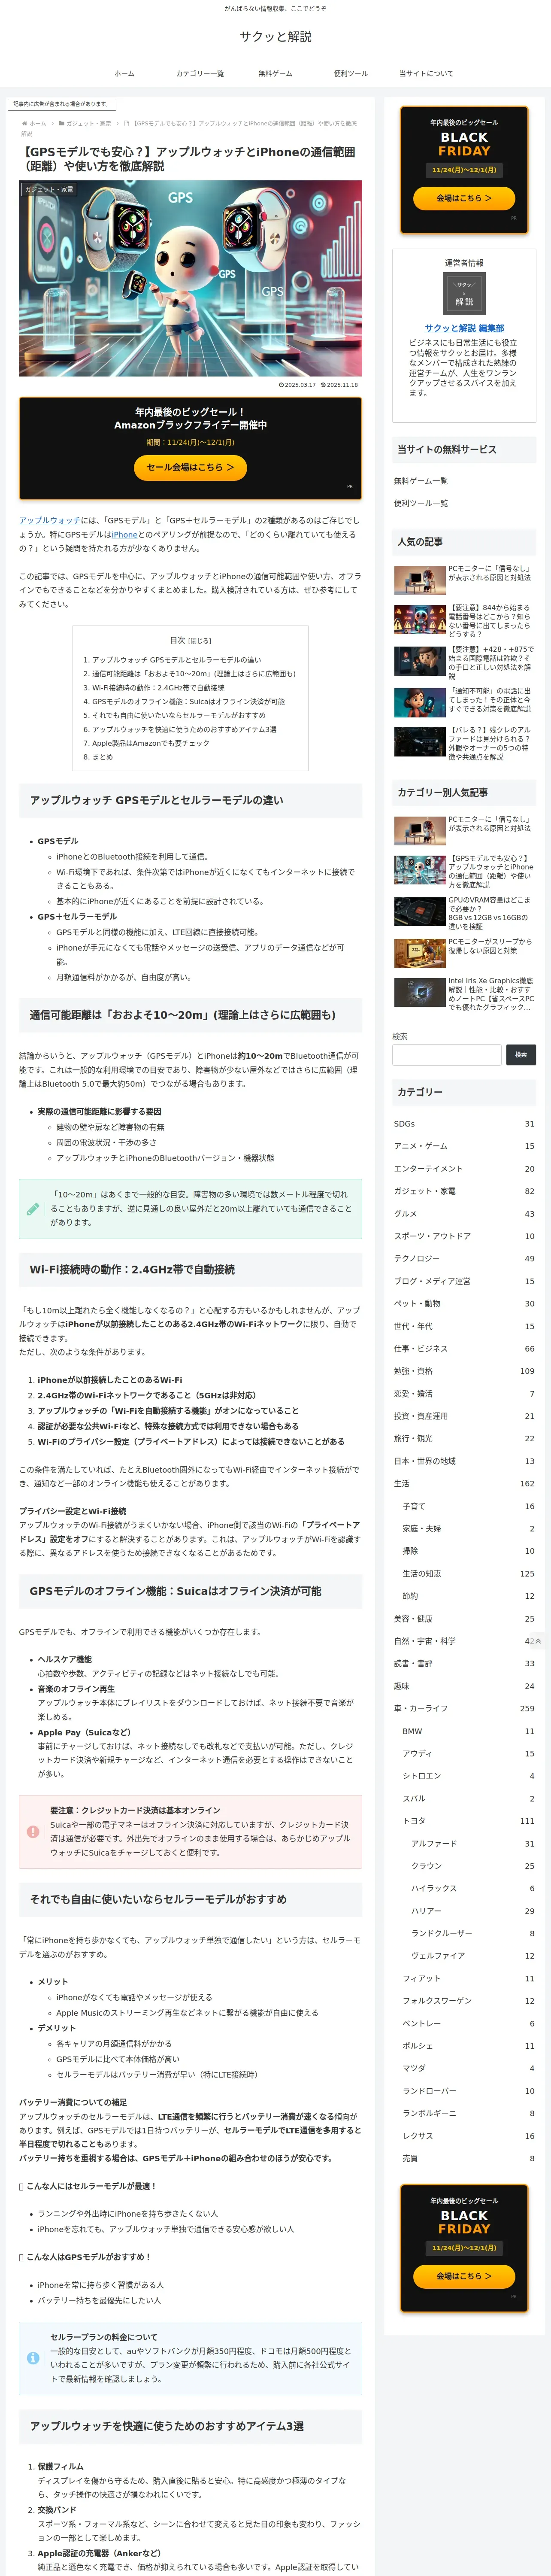
Task: Open the 無料ゲーム menu item
Action: (275, 73)
